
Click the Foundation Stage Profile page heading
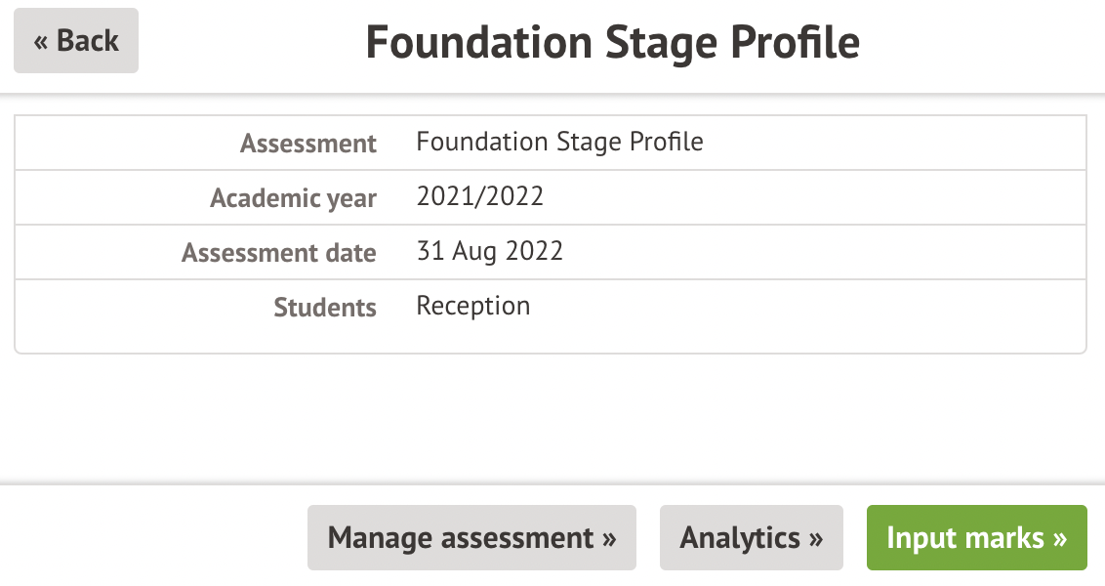(x=612, y=44)
